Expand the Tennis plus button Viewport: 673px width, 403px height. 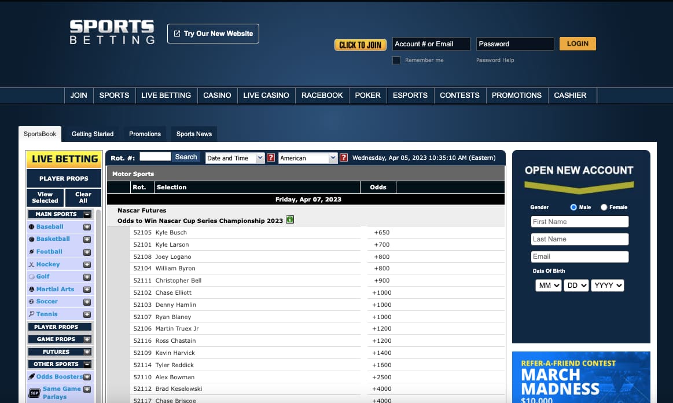(87, 314)
